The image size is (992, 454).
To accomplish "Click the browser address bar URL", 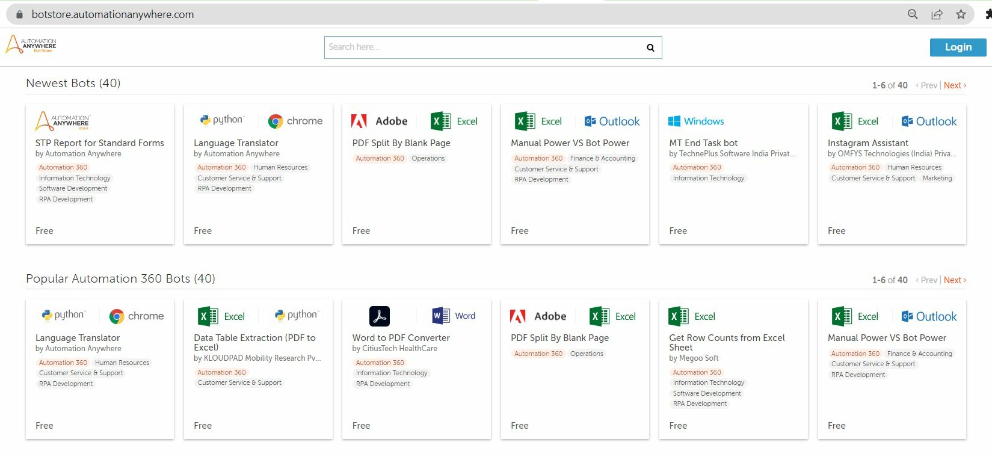I will 113,14.
